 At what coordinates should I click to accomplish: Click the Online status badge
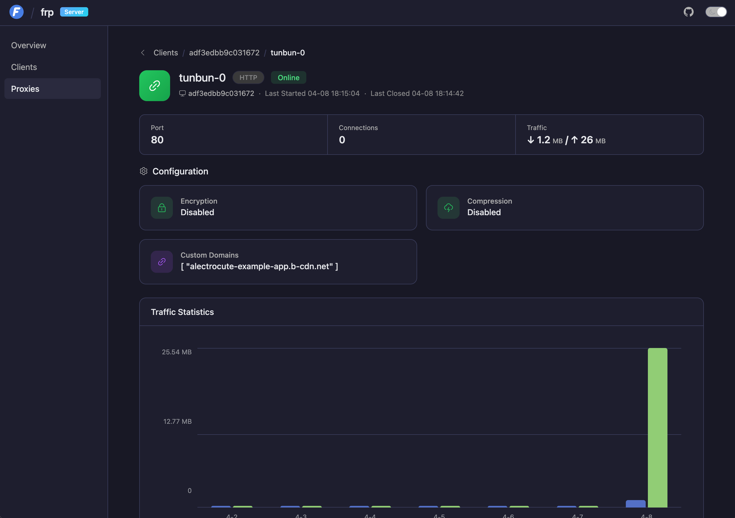tap(288, 78)
